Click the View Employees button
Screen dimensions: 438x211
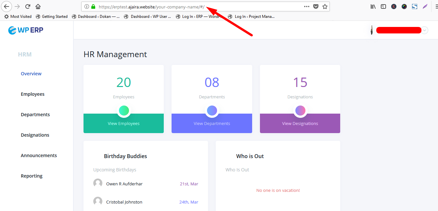tap(124, 123)
